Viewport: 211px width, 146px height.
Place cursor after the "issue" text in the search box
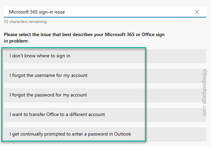pyautogui.click(x=65, y=12)
